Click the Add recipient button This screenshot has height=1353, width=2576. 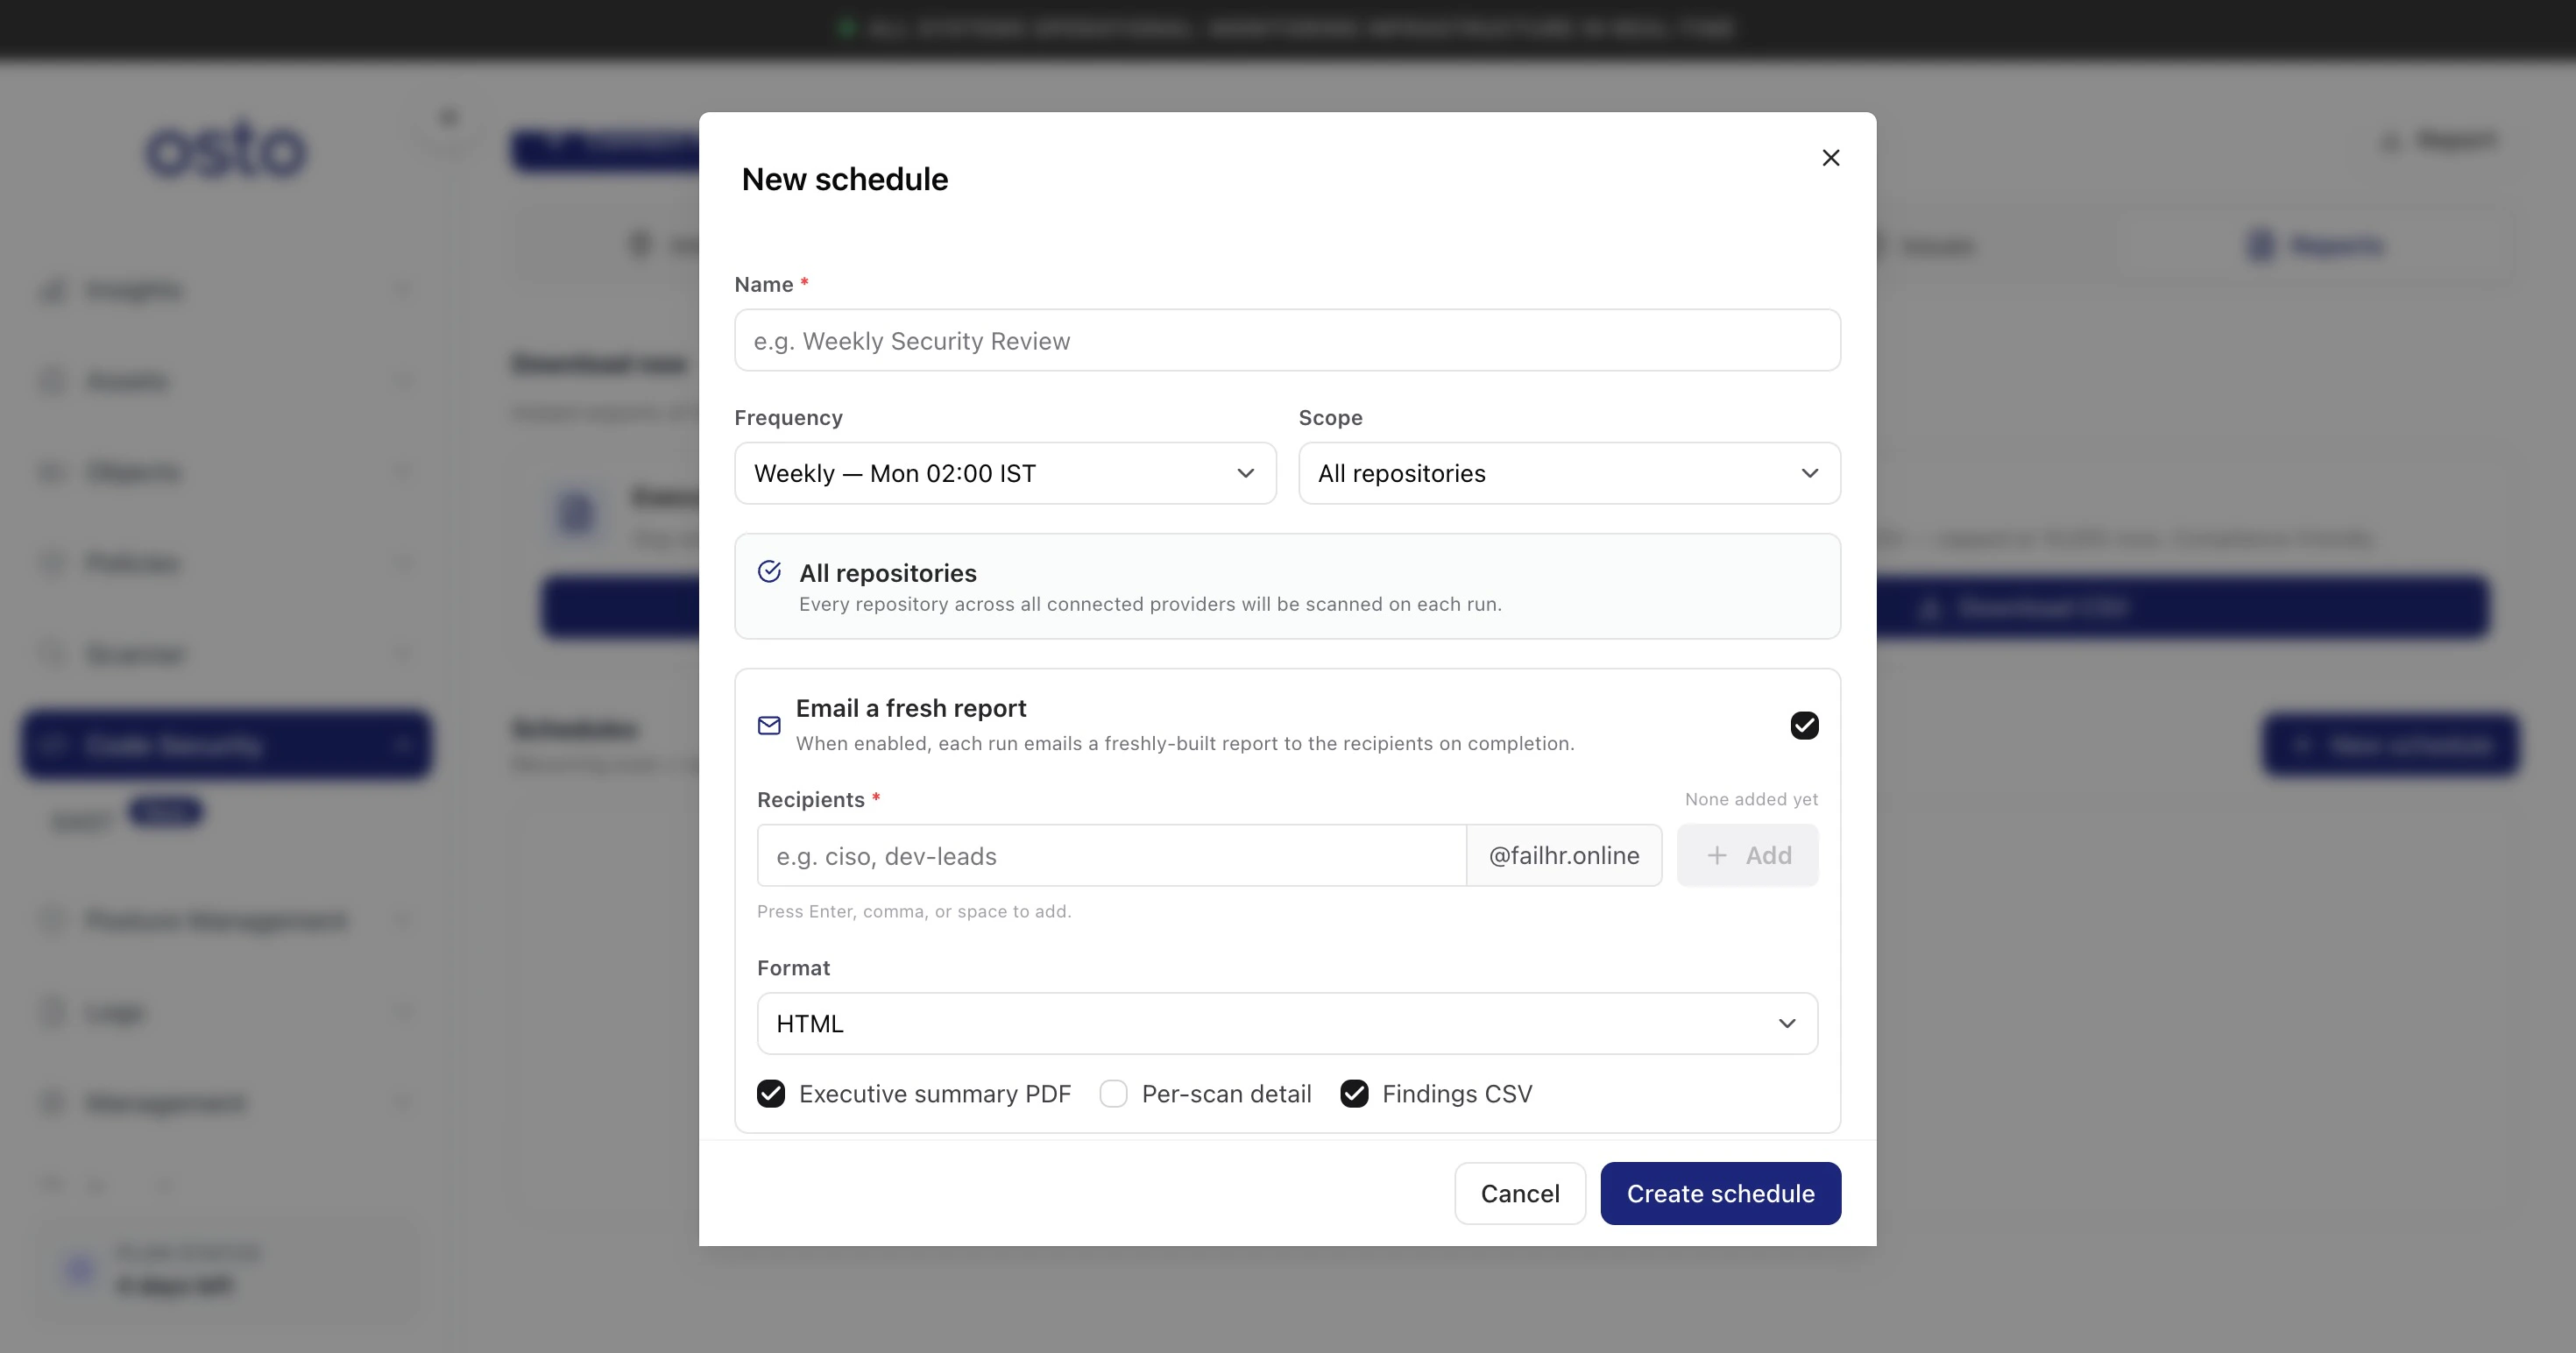(x=1747, y=855)
